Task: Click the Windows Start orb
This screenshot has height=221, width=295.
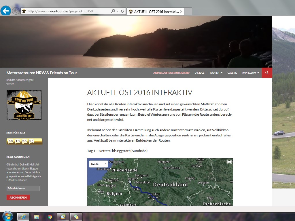Action: (7, 216)
